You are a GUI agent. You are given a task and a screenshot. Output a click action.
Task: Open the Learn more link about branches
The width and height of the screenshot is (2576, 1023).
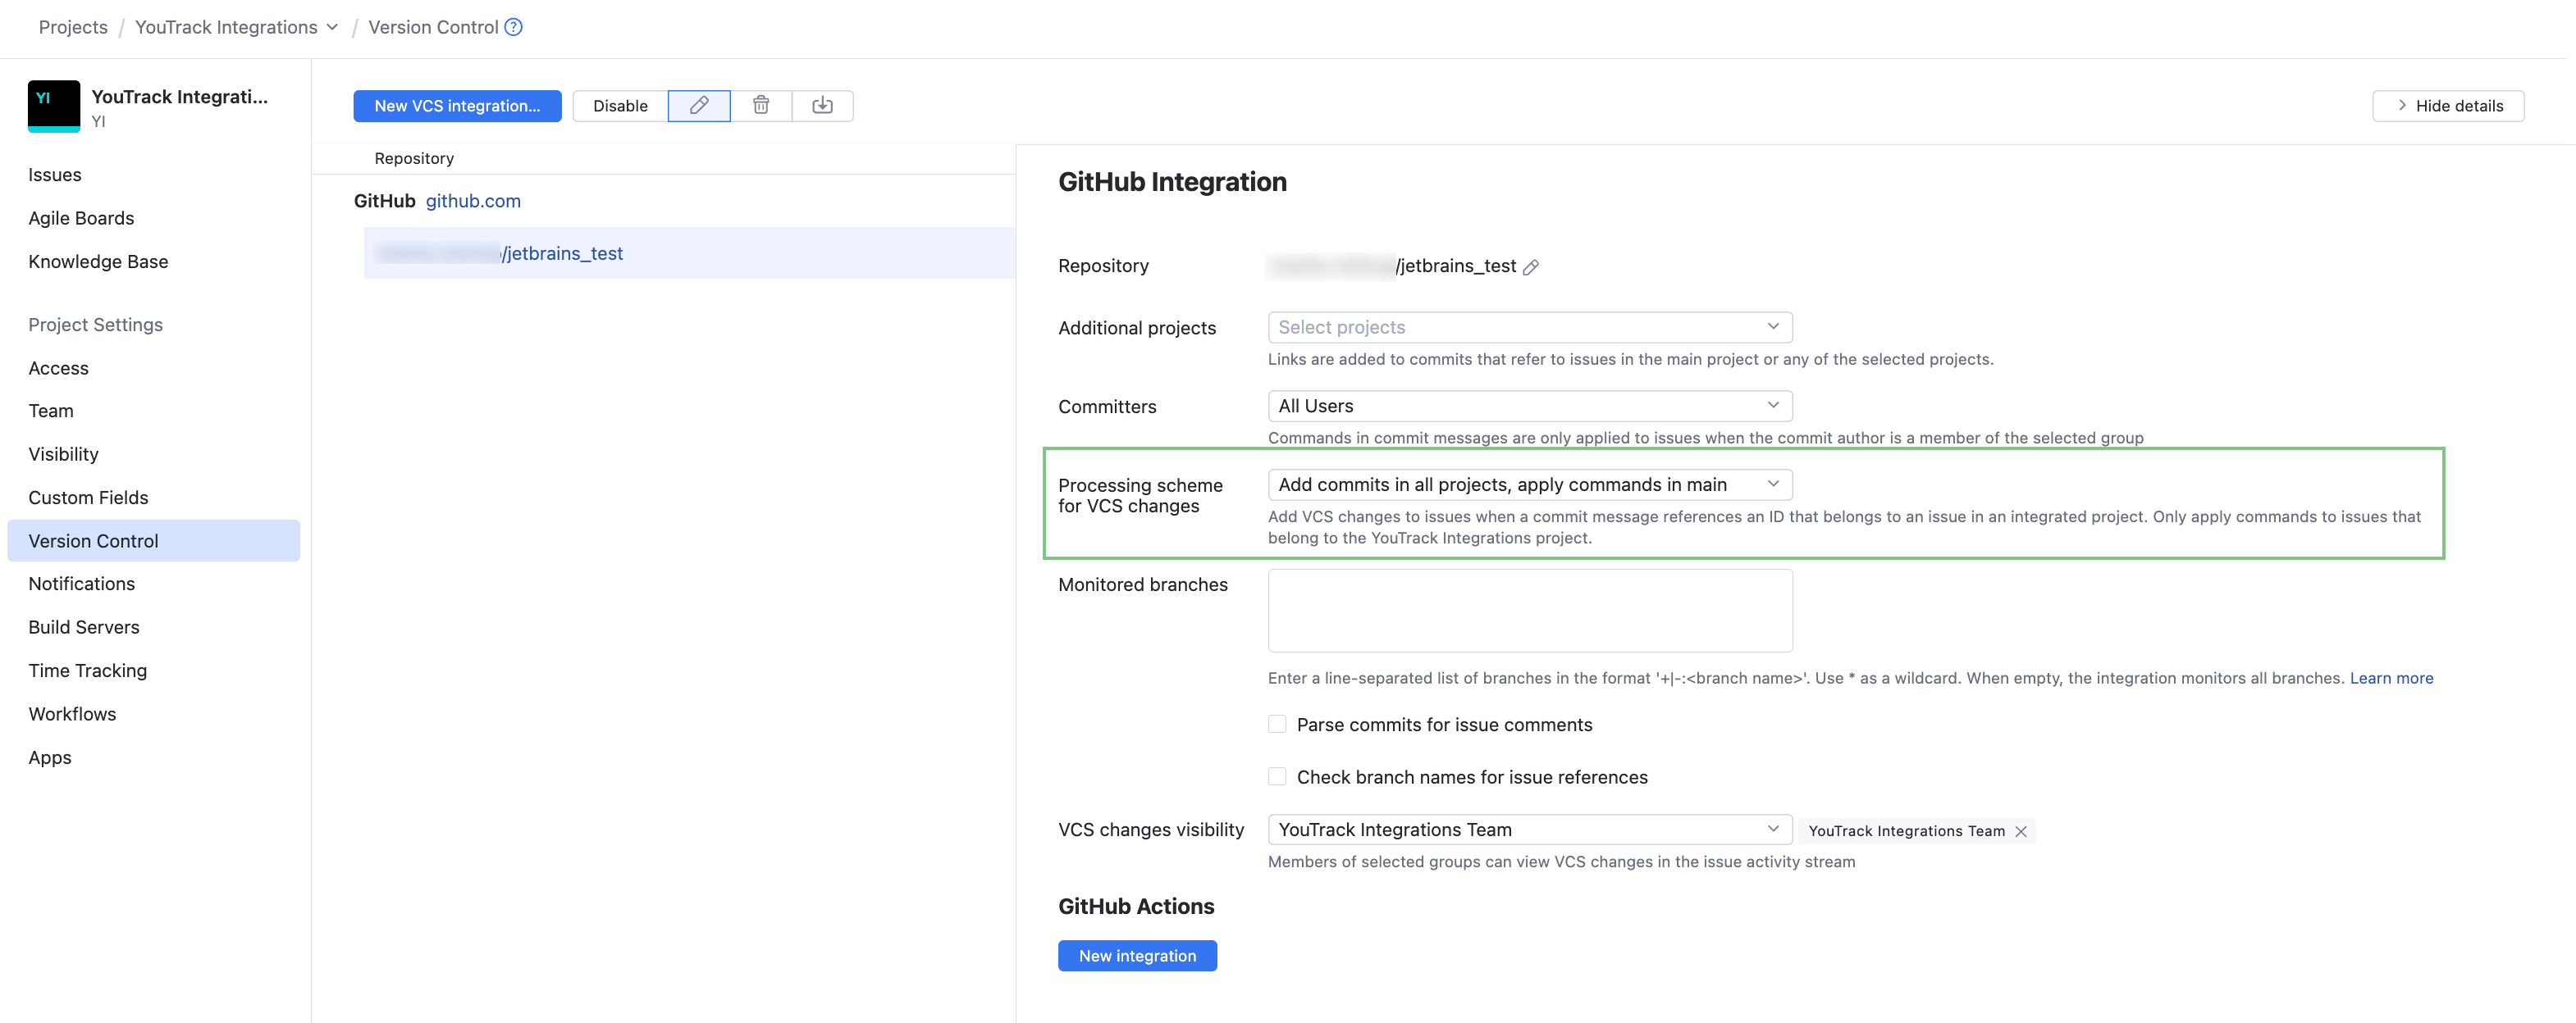coord(2391,677)
